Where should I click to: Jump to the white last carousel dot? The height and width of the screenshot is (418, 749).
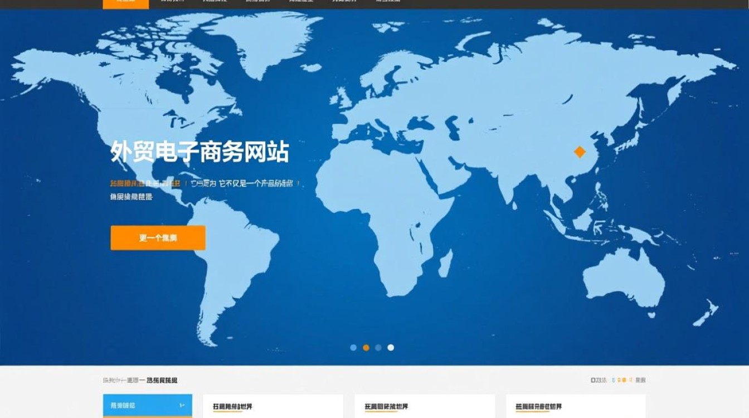(391, 347)
